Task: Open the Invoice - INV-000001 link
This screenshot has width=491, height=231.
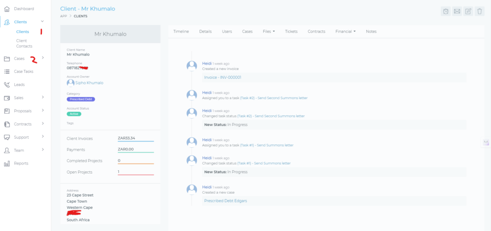Action: 222,77
